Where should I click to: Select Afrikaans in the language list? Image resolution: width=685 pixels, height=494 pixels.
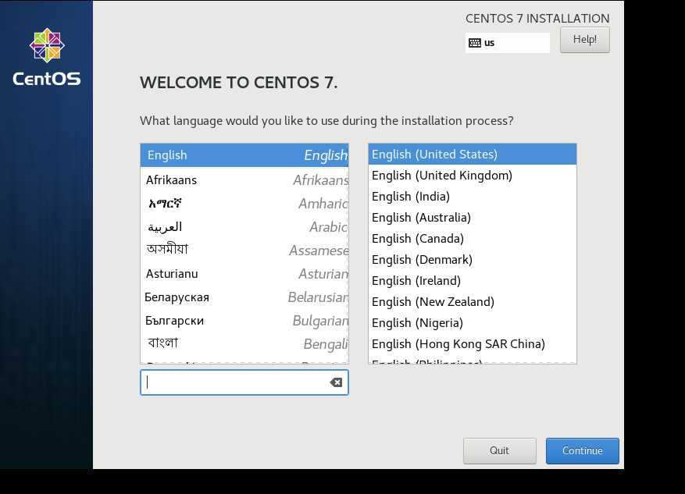(x=244, y=179)
